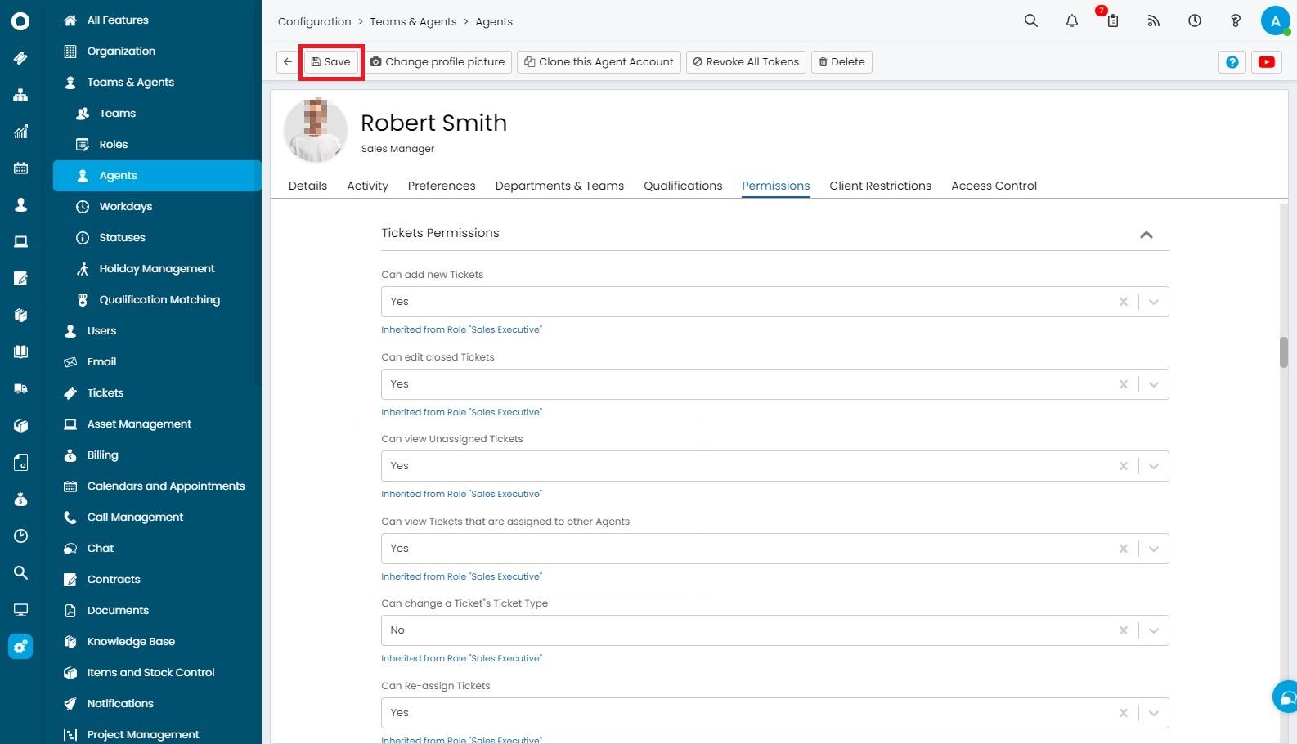1297x744 pixels.
Task: Open 'Can change a Ticket's Ticket Type' dropdown
Action: [1153, 630]
